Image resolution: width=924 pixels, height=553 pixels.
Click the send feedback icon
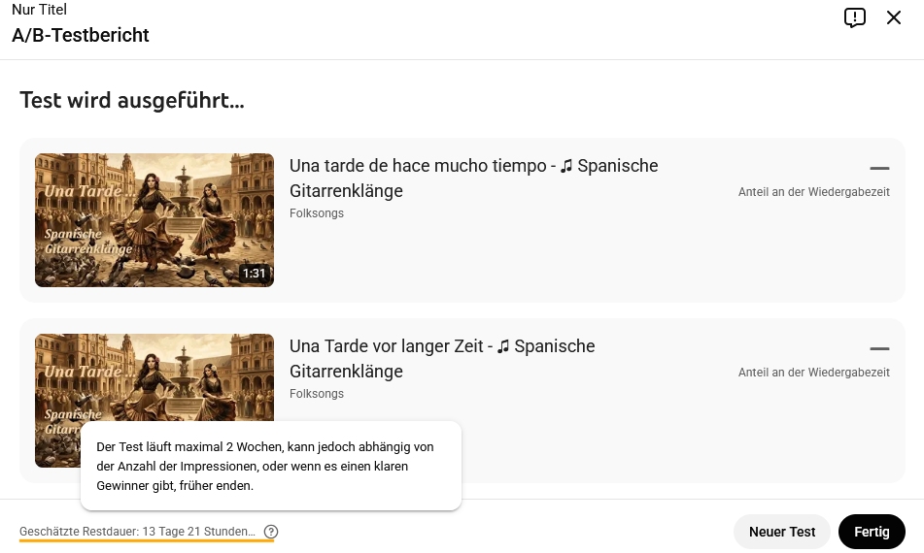(x=855, y=17)
